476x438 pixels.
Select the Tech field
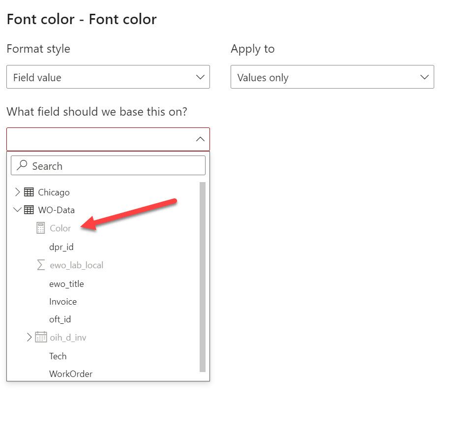click(58, 356)
